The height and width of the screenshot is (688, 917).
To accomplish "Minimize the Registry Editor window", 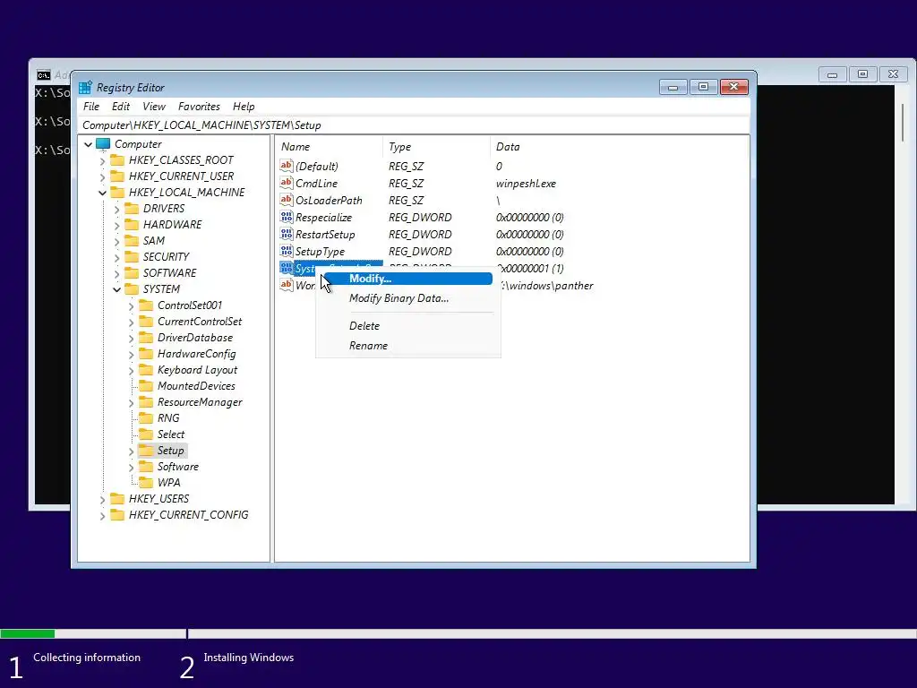I will point(673,87).
